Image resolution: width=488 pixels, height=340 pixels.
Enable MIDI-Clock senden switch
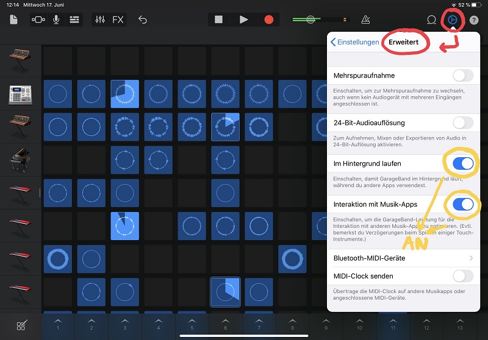tap(463, 276)
